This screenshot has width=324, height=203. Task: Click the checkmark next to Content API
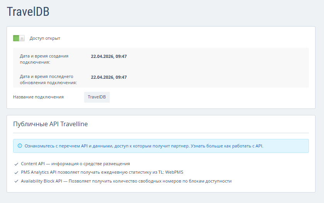tap(16, 164)
